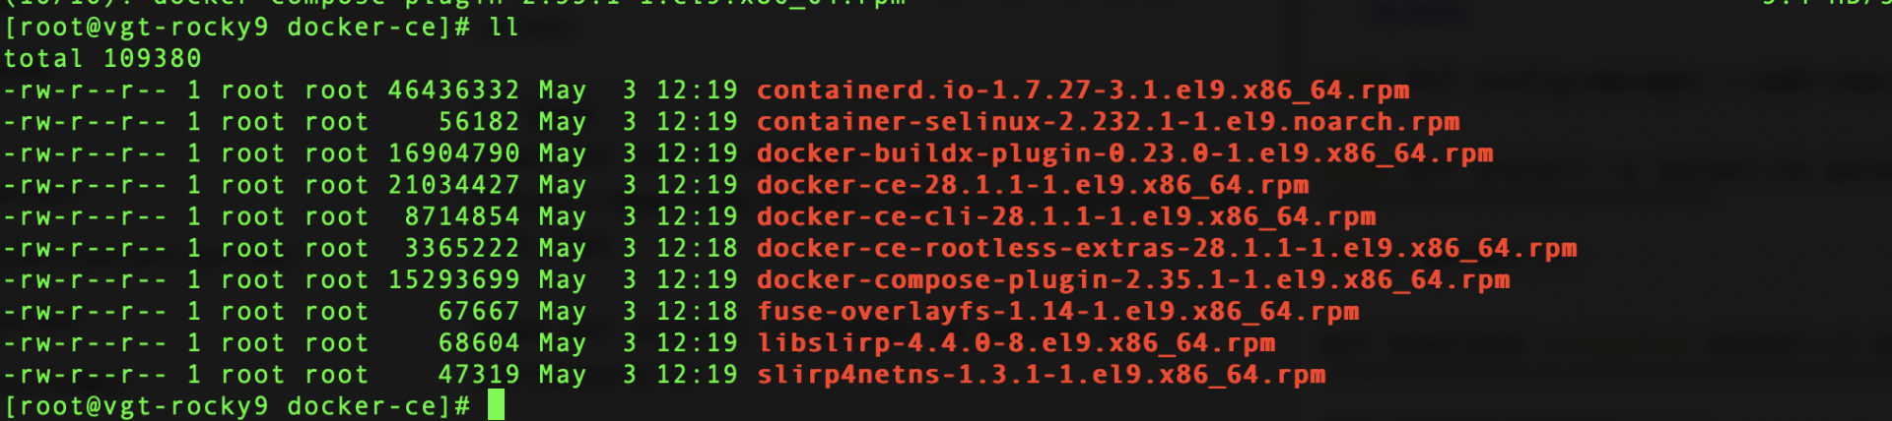Image resolution: width=1892 pixels, height=421 pixels.
Task: Click the docker-compose-plugin-2.35.1 rpm filename
Action: click(x=1132, y=279)
